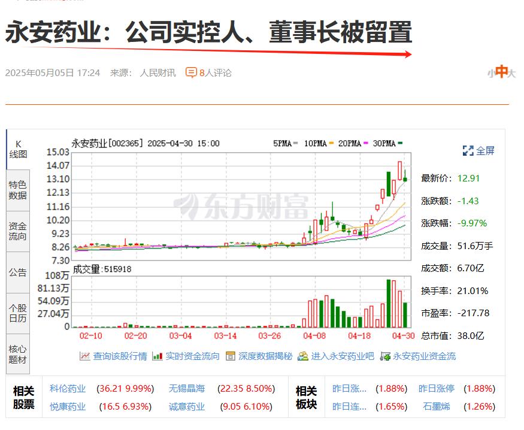
Task: Open related stock 悦康药业
Action: (68, 407)
